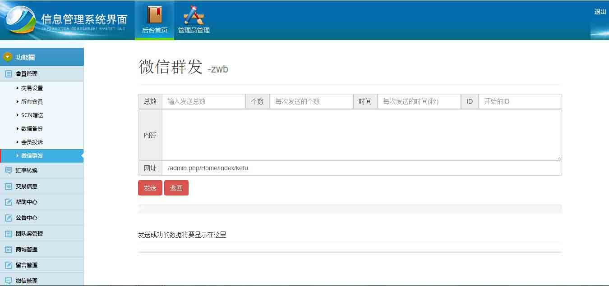Expand the 交易信息 sidebar section
609x286 pixels.
click(27, 186)
